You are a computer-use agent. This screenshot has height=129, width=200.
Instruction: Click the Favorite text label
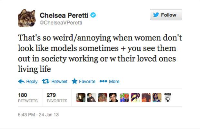(x=87, y=82)
